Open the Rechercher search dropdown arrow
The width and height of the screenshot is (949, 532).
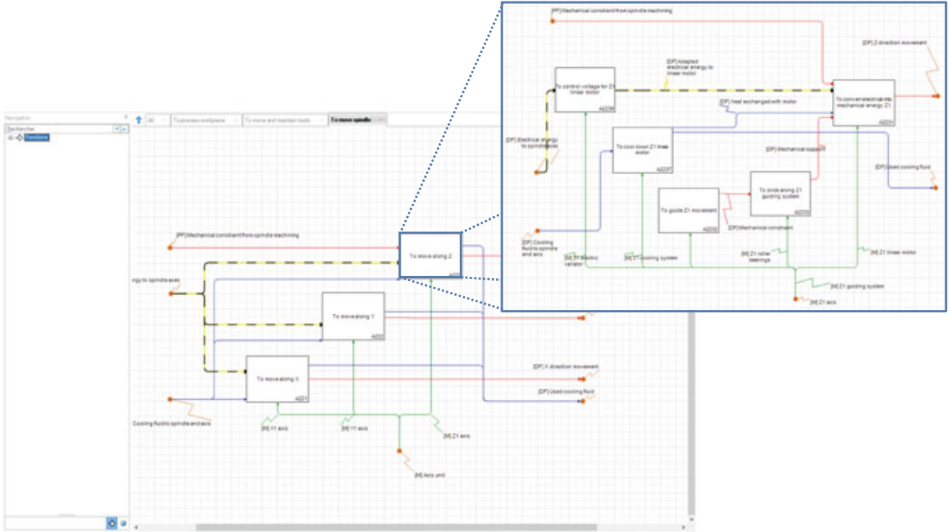pos(116,129)
